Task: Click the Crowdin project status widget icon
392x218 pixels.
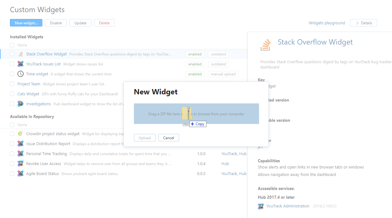Action: tap(21, 134)
